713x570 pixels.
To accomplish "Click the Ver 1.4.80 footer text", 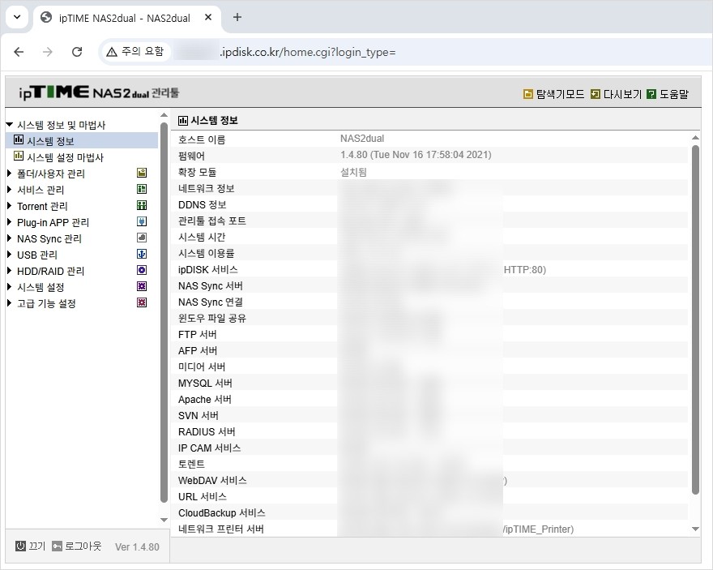I will tap(137, 546).
